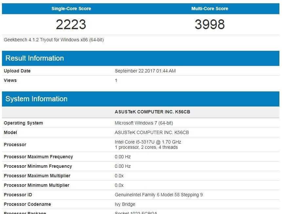The image size is (282, 214).
Task: Select the September 22 2017 upload date value
Action: coord(145,71)
